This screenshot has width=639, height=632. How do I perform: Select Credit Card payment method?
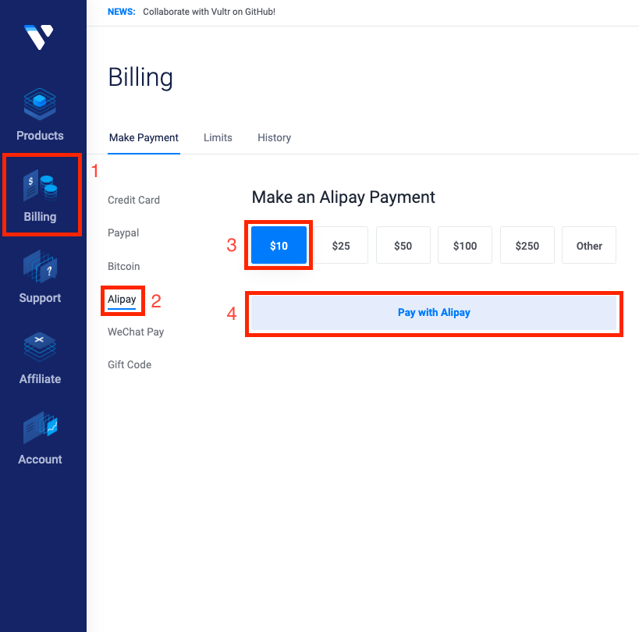point(133,200)
